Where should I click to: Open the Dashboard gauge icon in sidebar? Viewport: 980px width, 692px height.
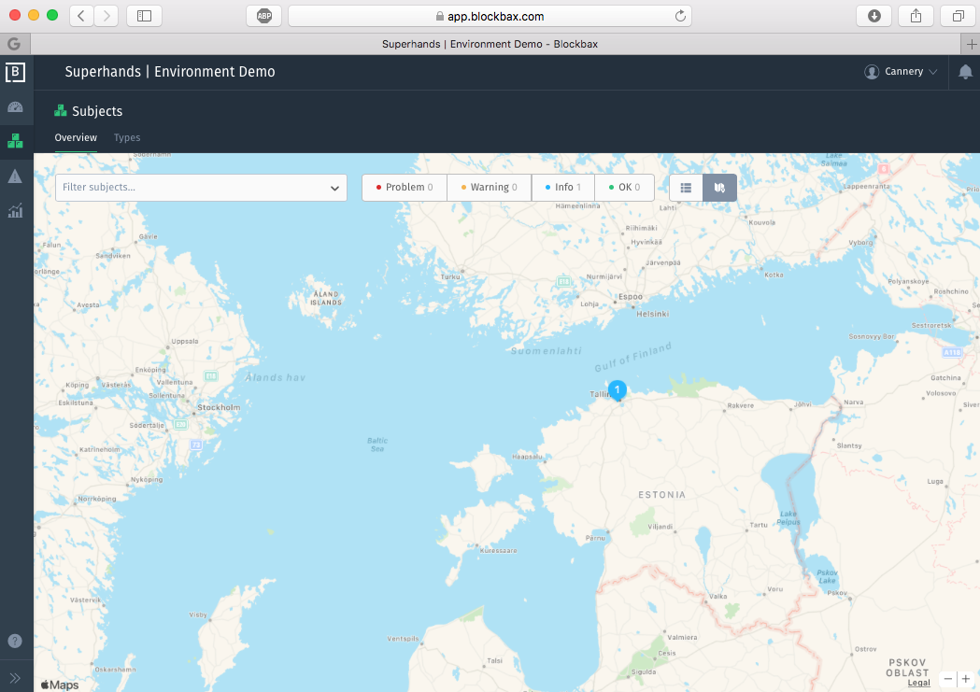[15, 107]
